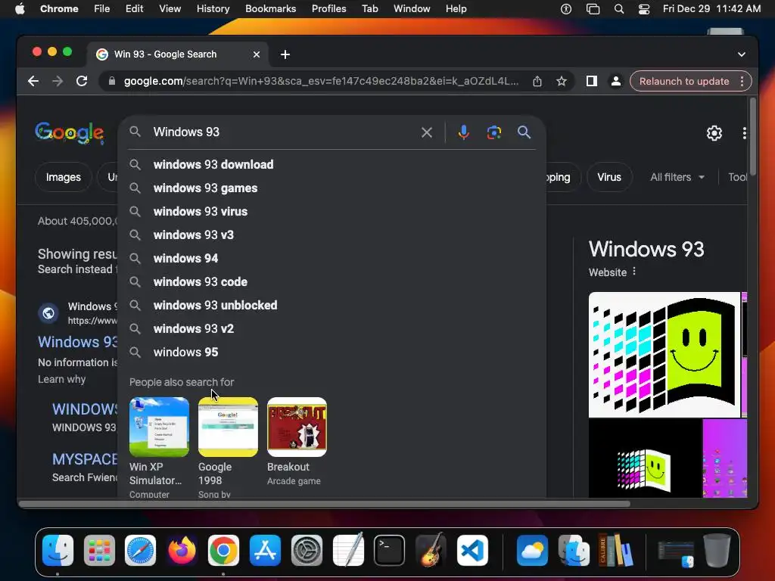Open a new tab with plus button

(285, 54)
